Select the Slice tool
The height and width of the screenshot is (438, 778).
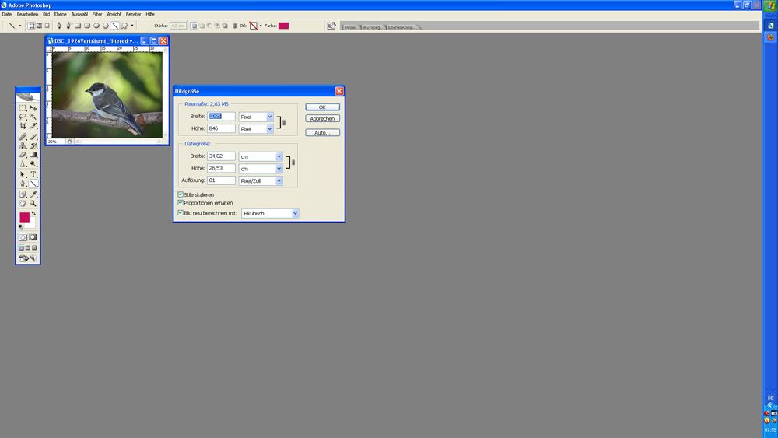pos(33,126)
